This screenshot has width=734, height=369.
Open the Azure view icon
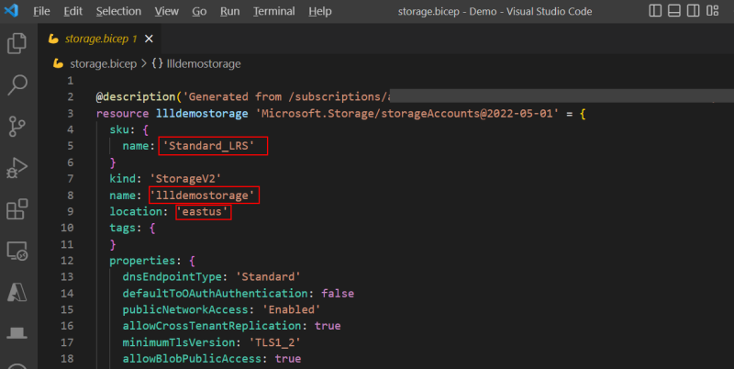(17, 292)
